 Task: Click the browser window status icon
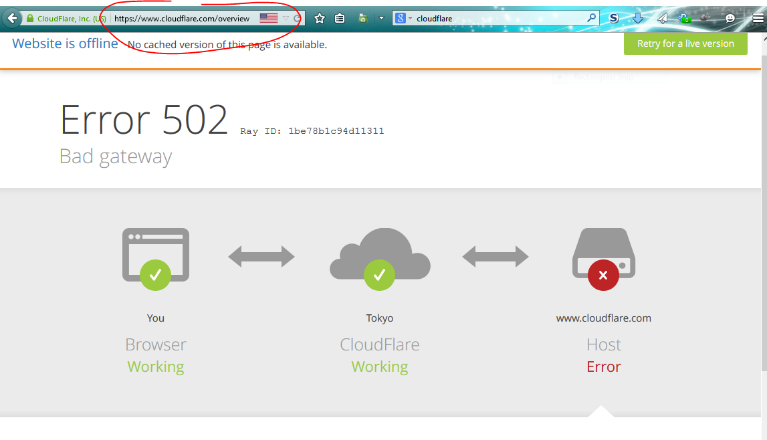pyautogui.click(x=156, y=259)
